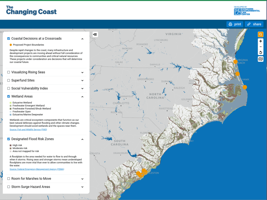Uncheck Coastal Decisions at a Crossroads
267x200 pixels.
tap(9, 38)
